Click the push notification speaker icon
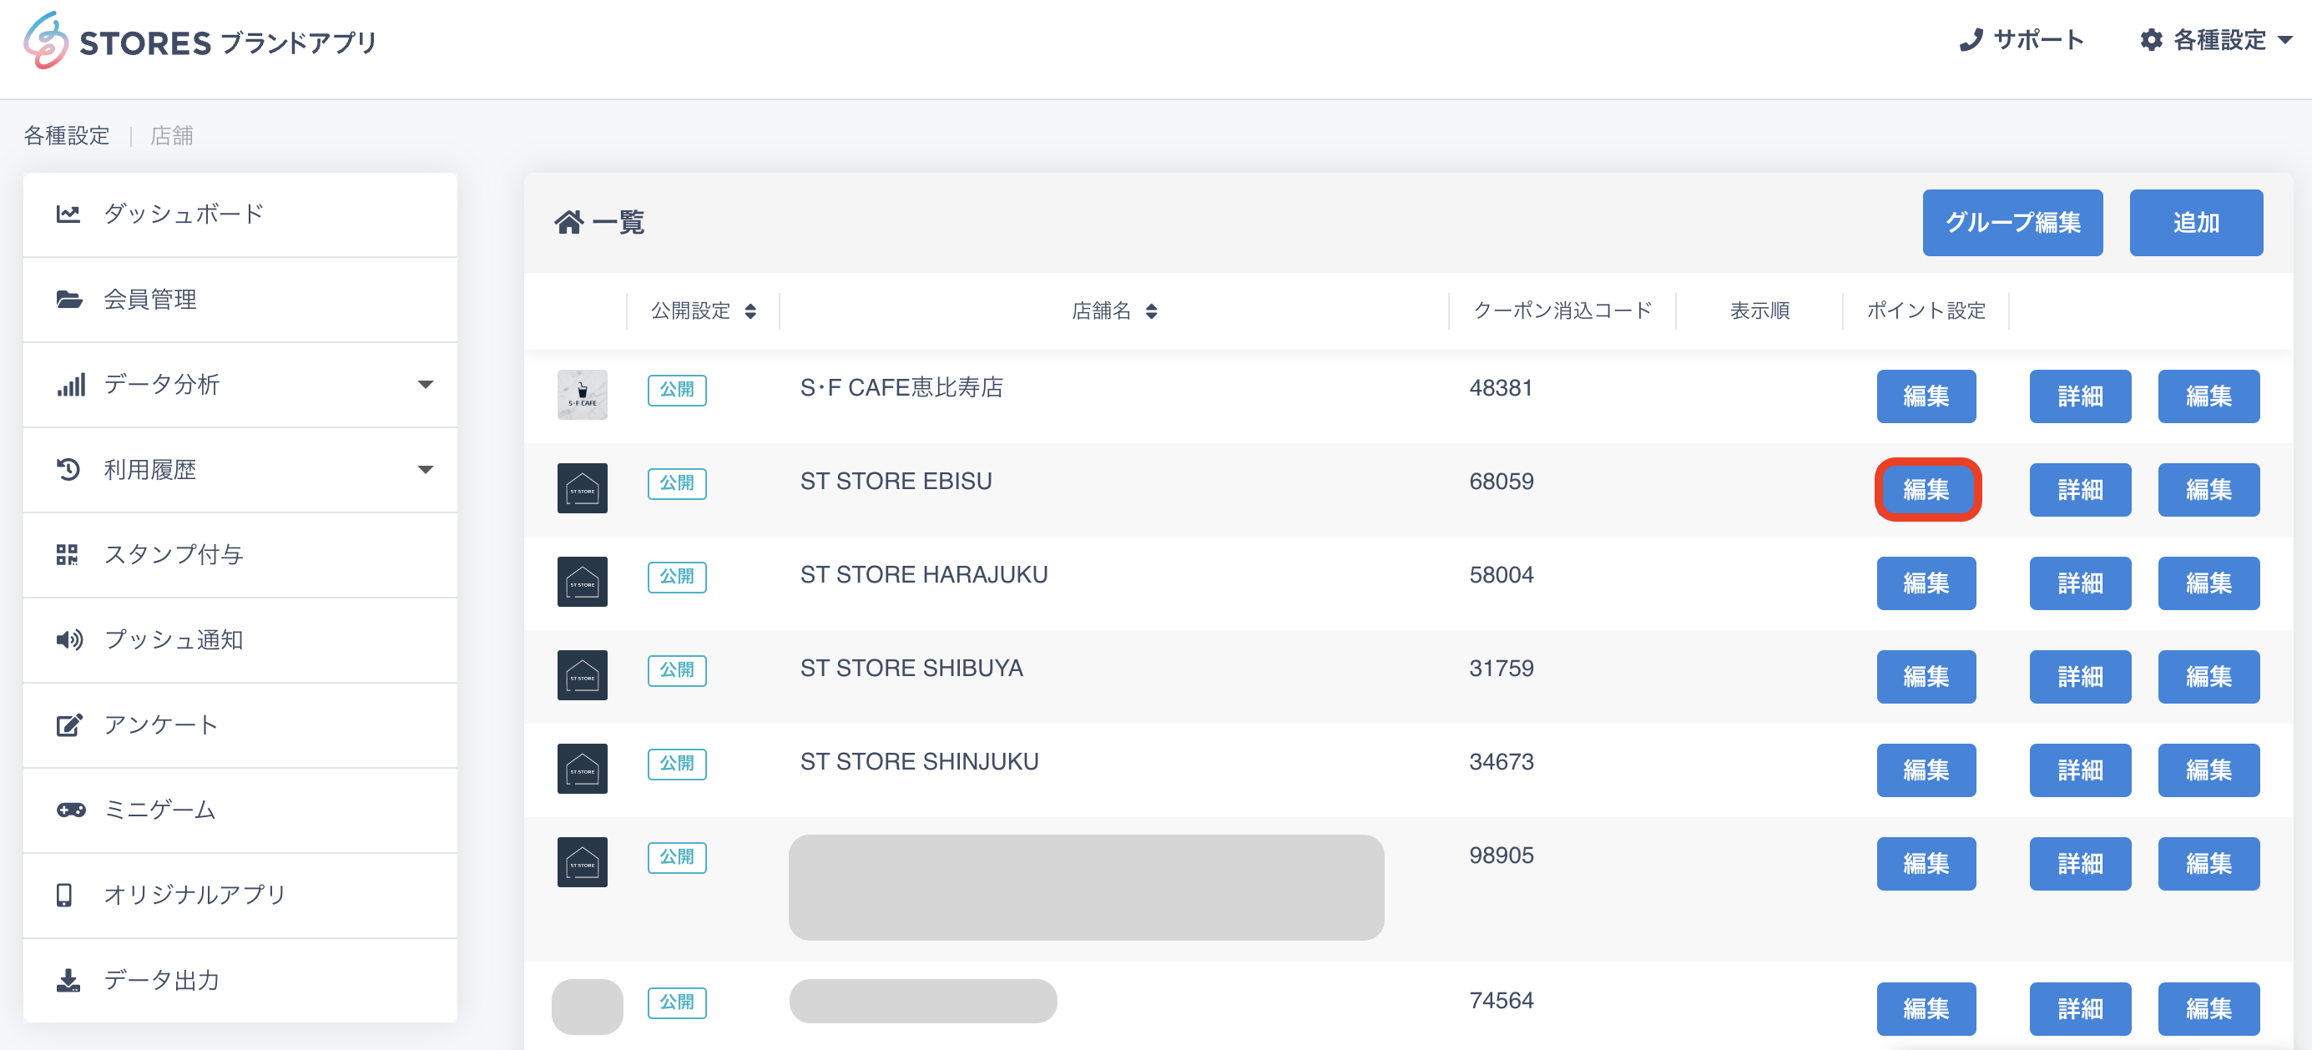Viewport: 2312px width, 1050px height. click(69, 640)
